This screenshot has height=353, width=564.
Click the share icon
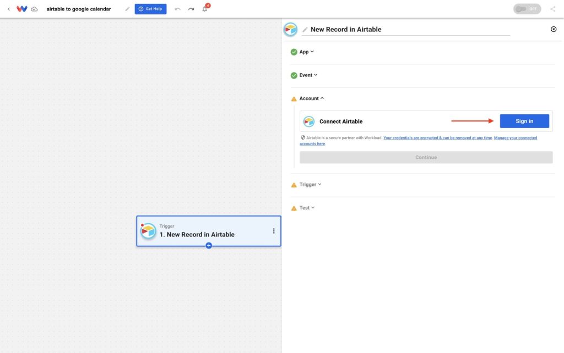553,9
